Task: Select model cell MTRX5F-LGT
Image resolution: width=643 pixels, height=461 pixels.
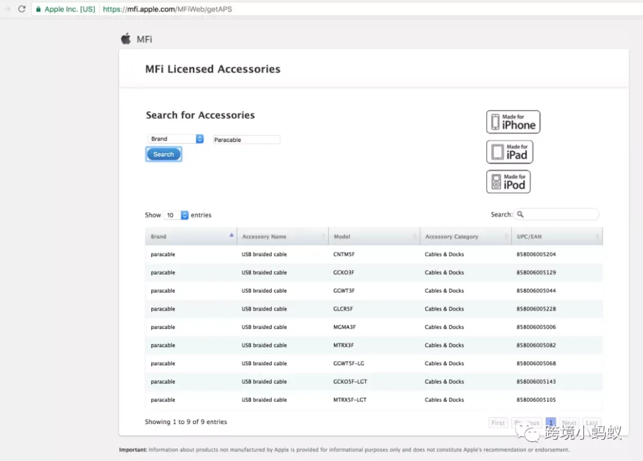Action: (350, 400)
